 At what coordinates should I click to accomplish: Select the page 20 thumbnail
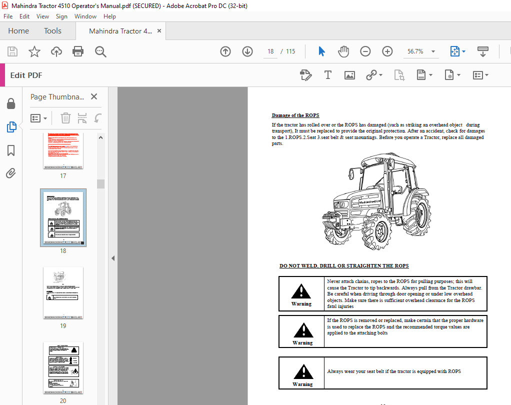(63, 367)
